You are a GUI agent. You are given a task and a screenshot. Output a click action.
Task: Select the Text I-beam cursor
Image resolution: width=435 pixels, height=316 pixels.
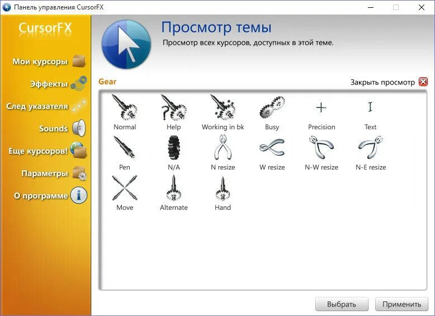tap(370, 107)
